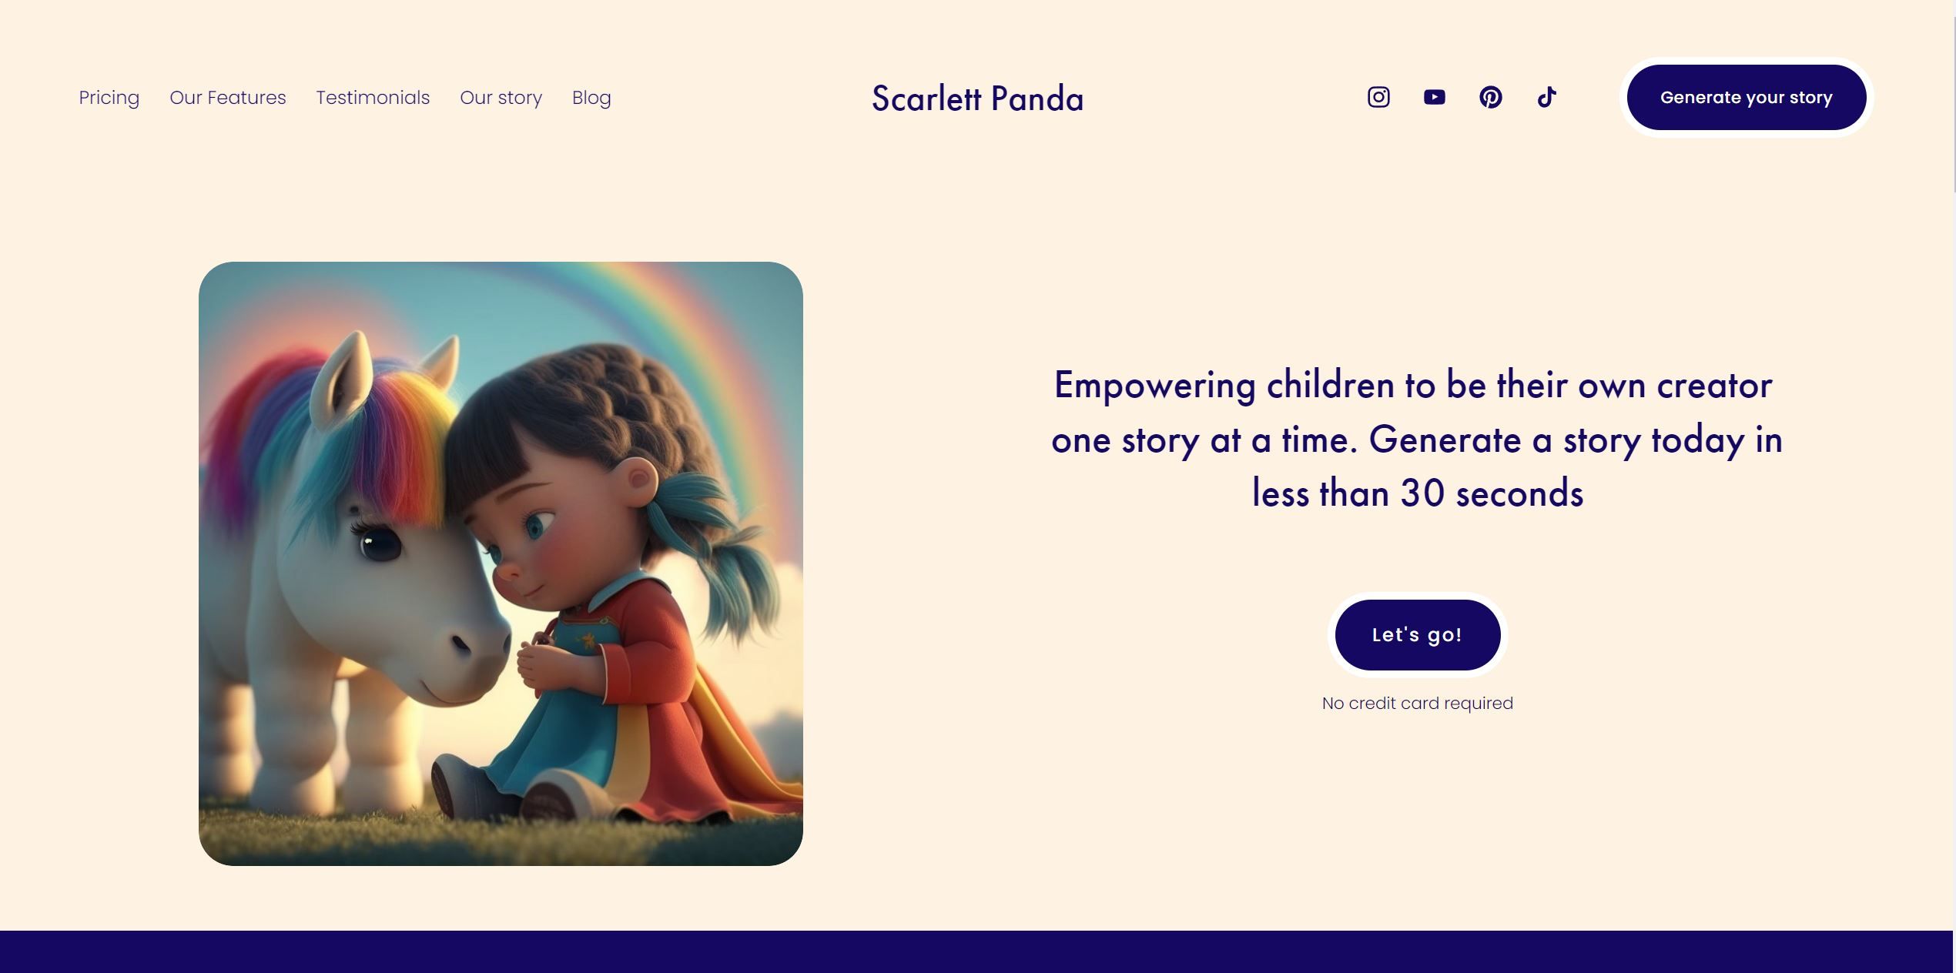View the Testimonials section
Image resolution: width=1956 pixels, height=973 pixels.
pos(373,98)
